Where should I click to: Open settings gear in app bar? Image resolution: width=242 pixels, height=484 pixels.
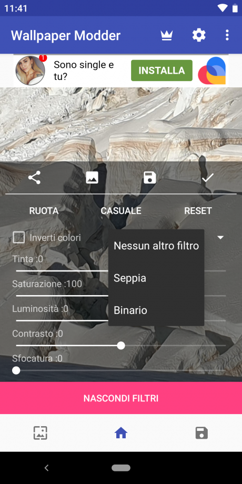[199, 35]
